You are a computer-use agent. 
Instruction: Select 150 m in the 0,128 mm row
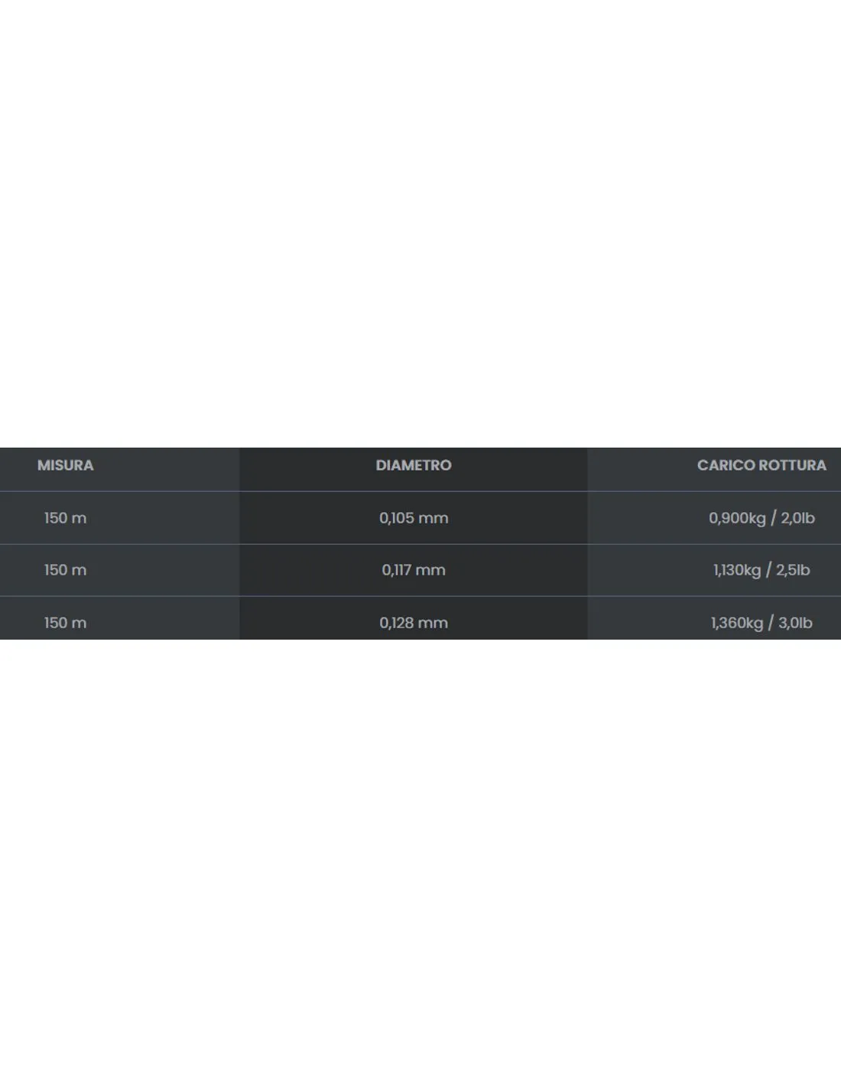point(65,623)
